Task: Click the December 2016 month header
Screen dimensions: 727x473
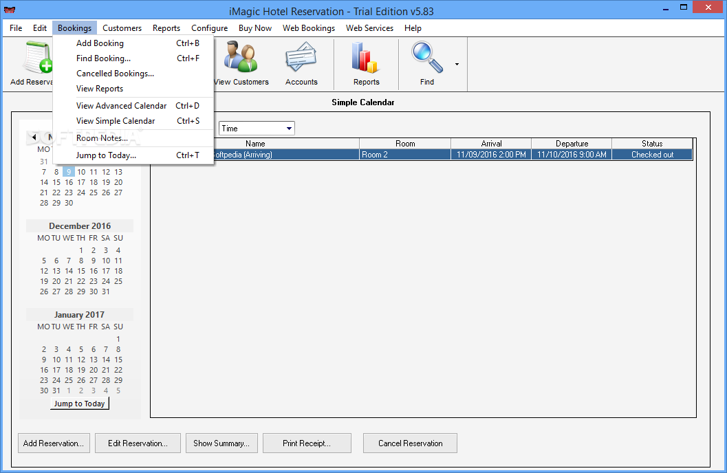Action: (80, 226)
